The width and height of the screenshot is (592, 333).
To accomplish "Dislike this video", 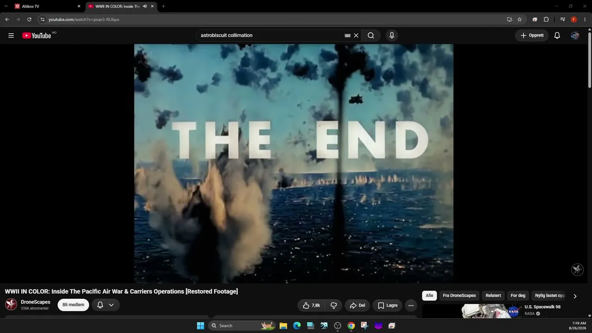I will [x=333, y=305].
